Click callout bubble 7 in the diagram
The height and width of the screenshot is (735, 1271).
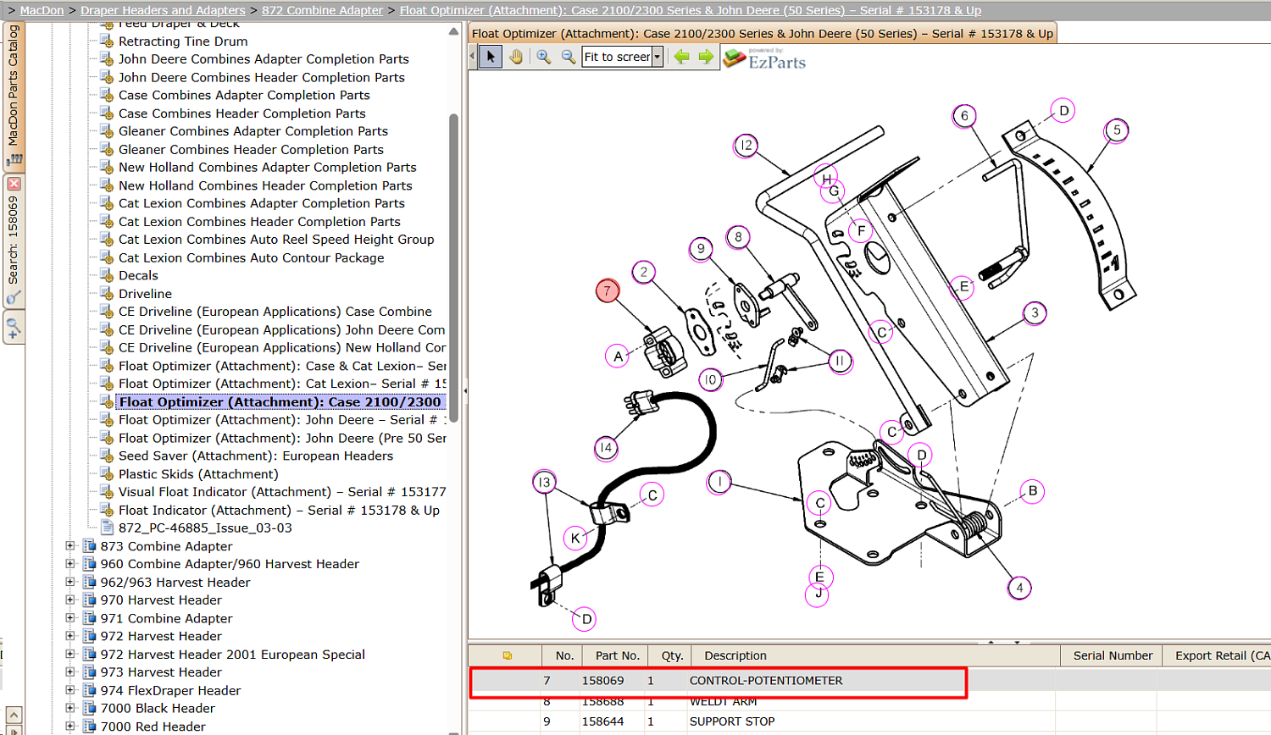tap(607, 290)
